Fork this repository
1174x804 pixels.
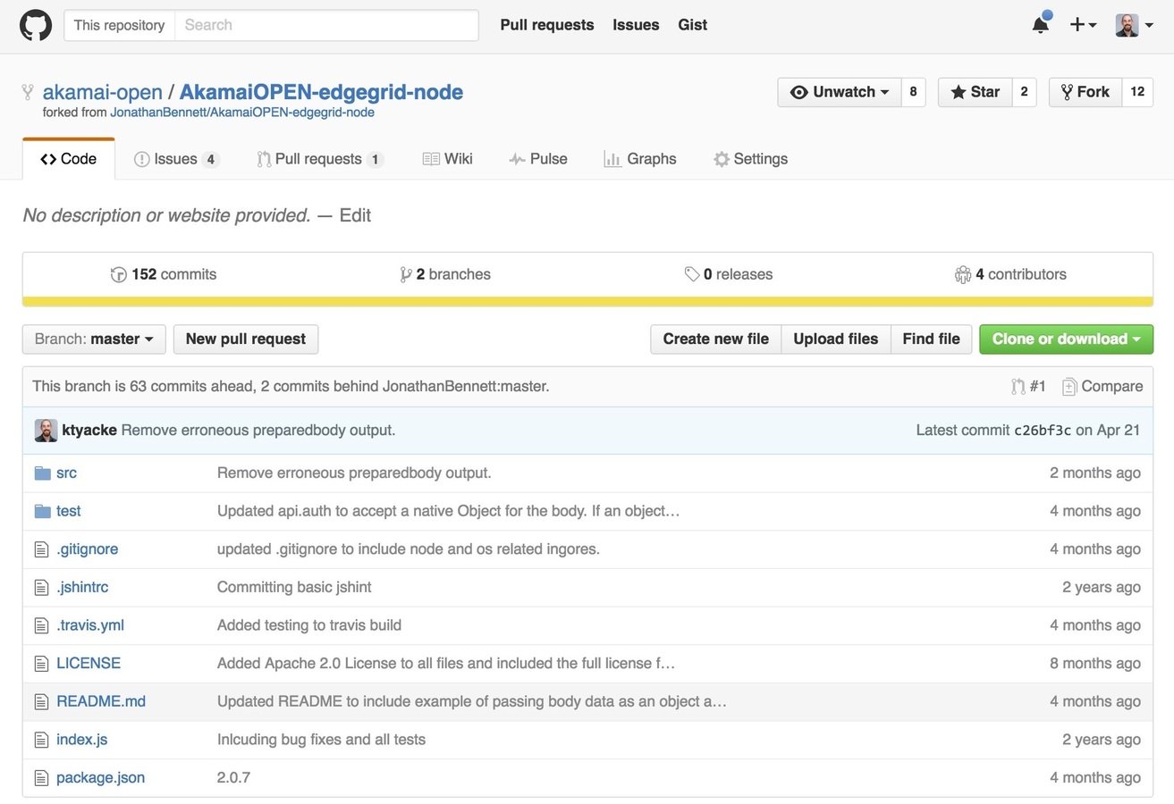pos(1085,92)
